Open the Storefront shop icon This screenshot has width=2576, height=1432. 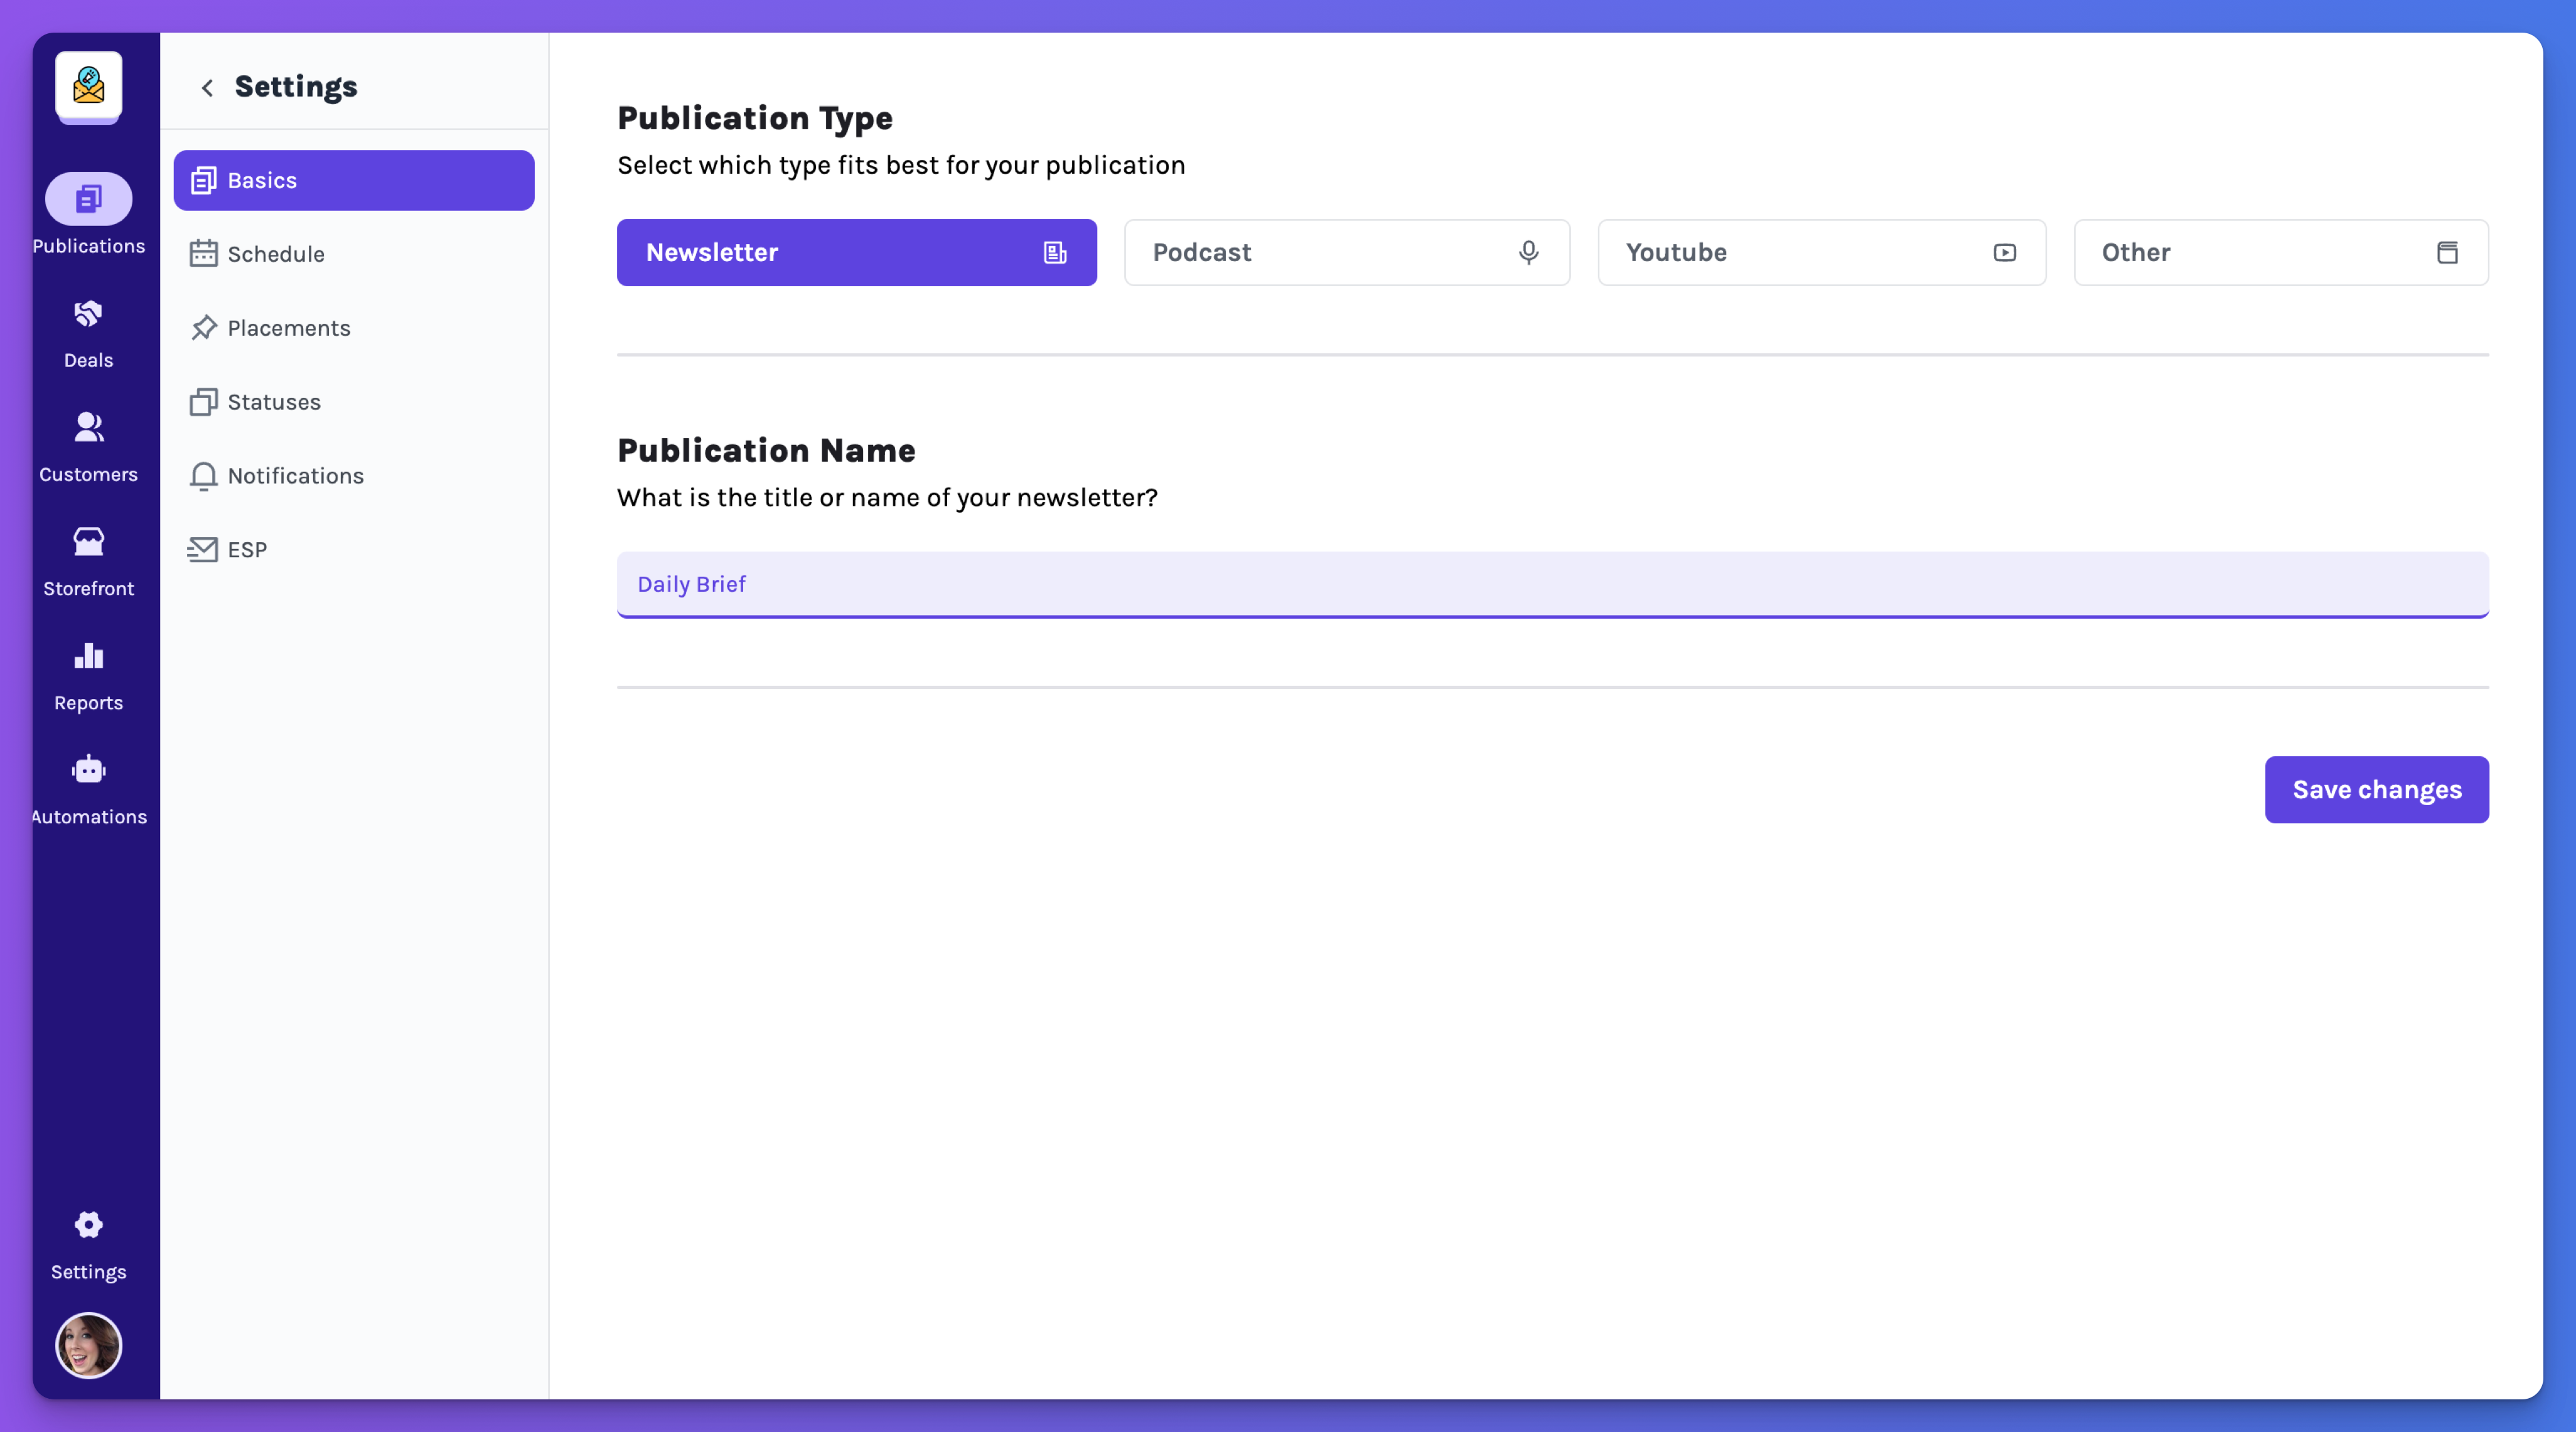(x=89, y=542)
